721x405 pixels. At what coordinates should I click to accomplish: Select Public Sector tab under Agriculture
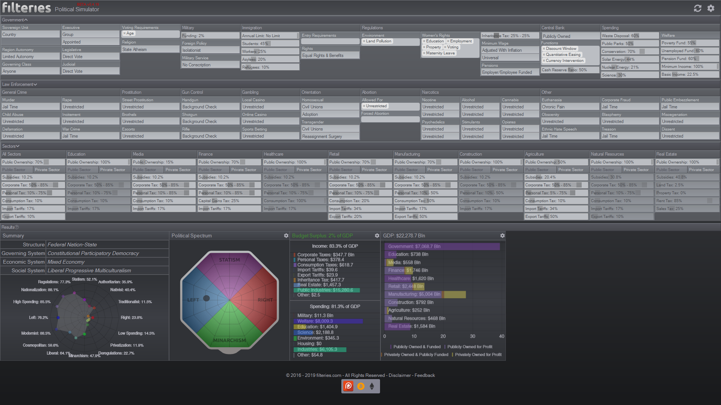coord(537,170)
